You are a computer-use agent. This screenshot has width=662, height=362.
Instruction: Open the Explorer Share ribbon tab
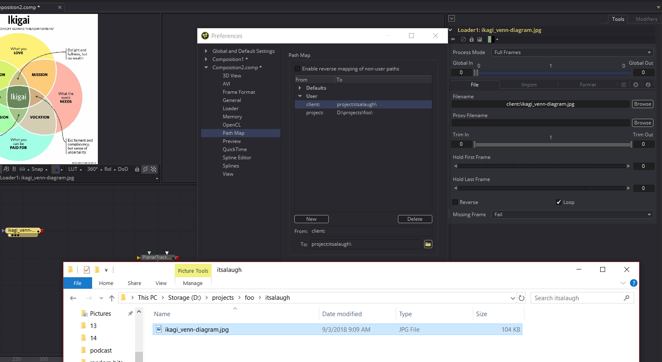pyautogui.click(x=134, y=283)
